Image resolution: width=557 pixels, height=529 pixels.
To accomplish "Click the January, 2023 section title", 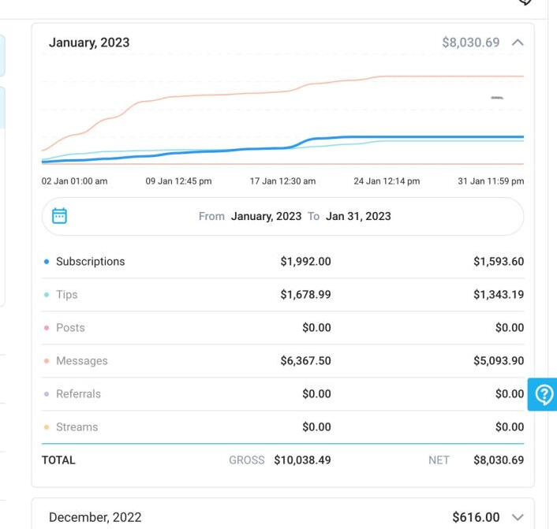I will [89, 43].
